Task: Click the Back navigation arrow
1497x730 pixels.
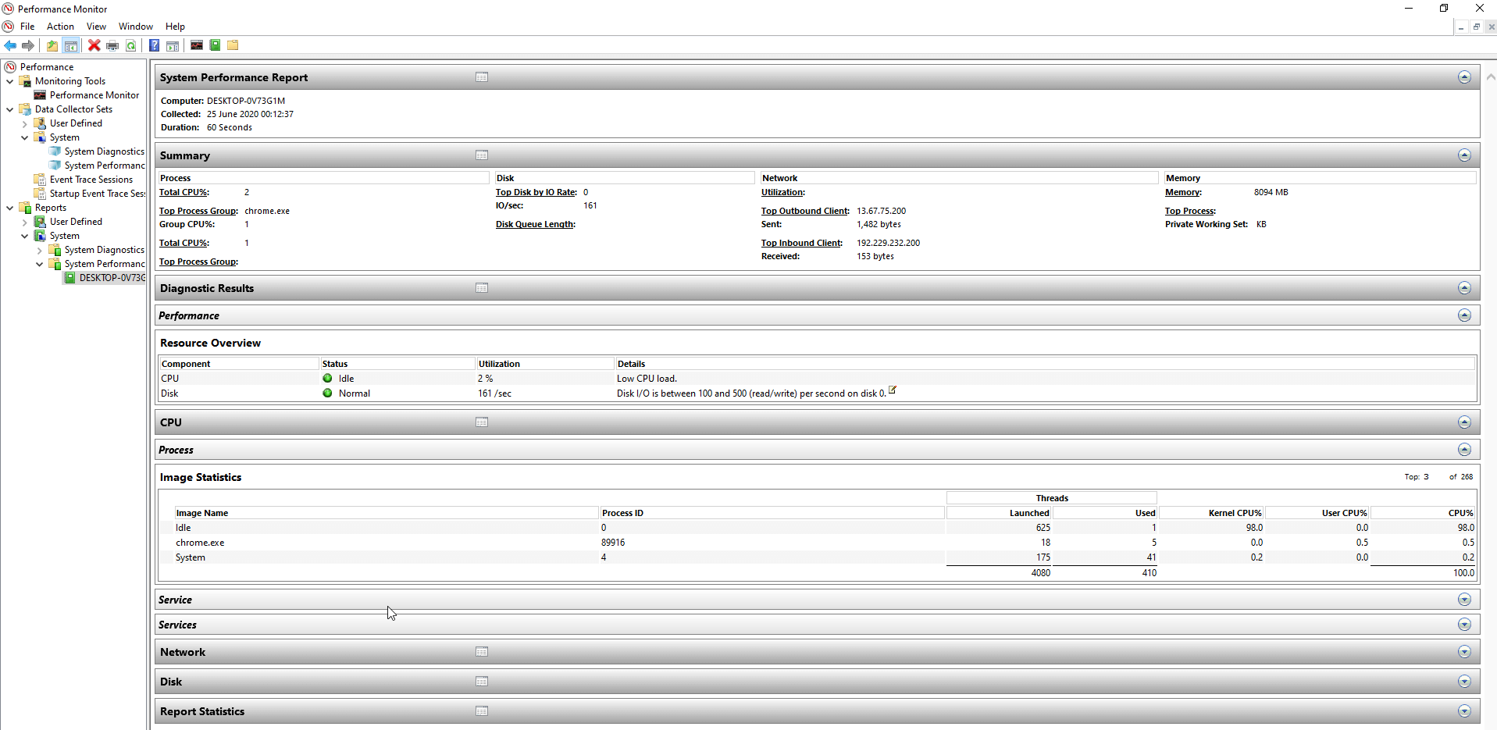Action: point(10,45)
